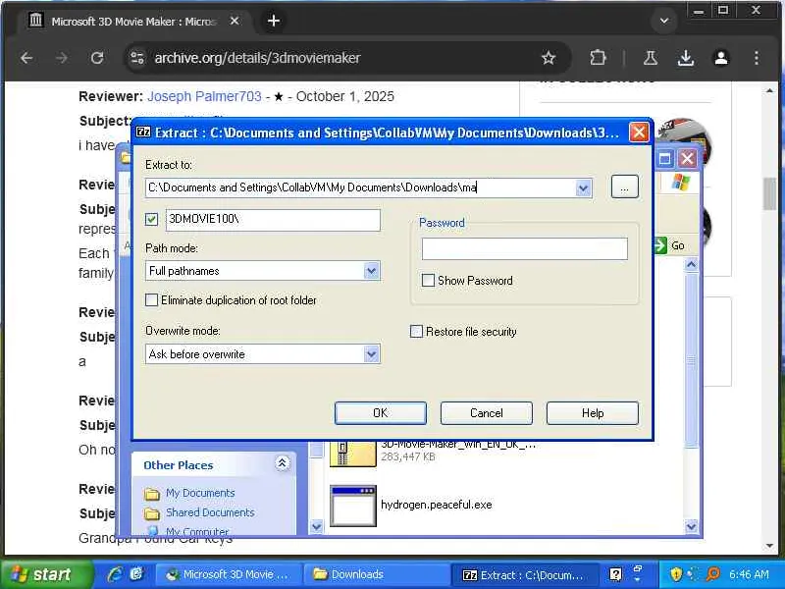Click the Password input field
This screenshot has height=589, width=785.
pos(524,249)
